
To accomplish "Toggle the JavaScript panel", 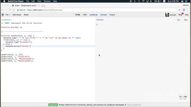I will [93, 15].
